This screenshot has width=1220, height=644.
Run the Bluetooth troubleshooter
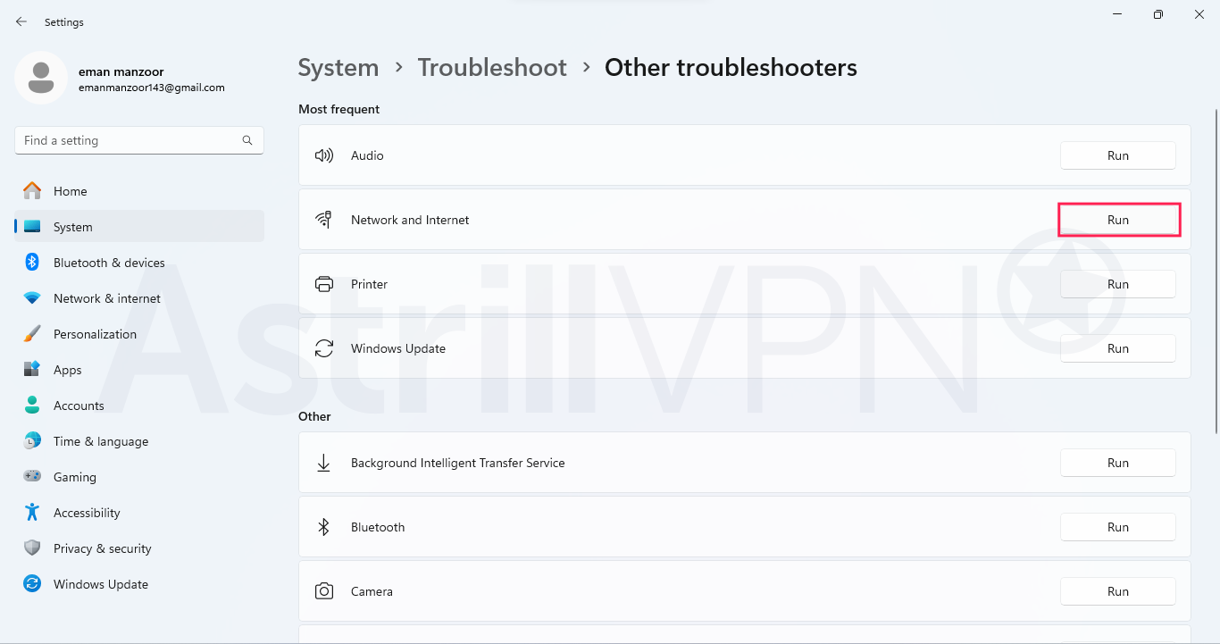click(1118, 527)
